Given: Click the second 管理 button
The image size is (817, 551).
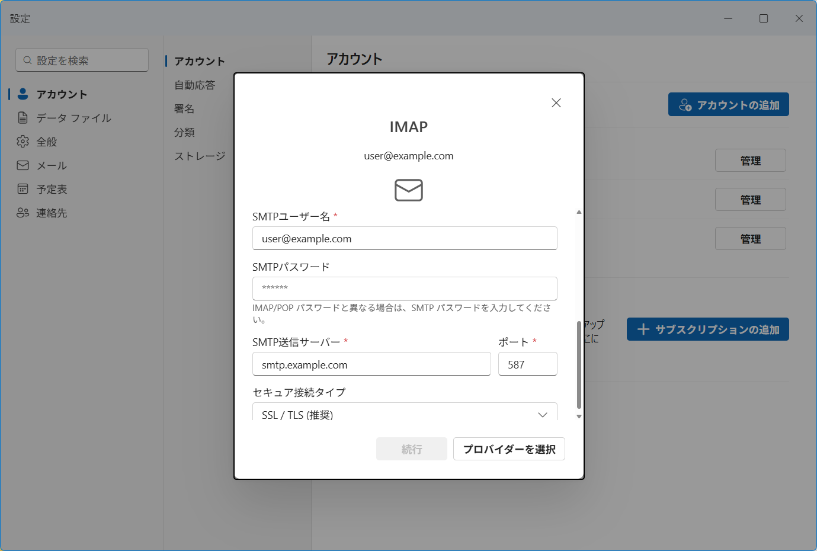Looking at the screenshot, I should click(750, 199).
